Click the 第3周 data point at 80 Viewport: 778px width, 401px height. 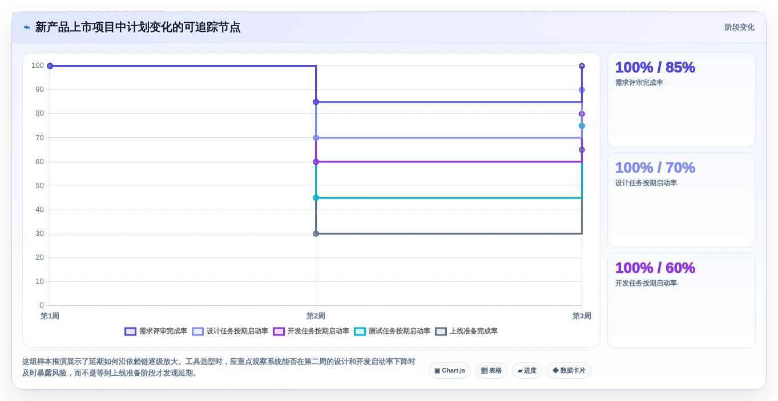click(582, 114)
